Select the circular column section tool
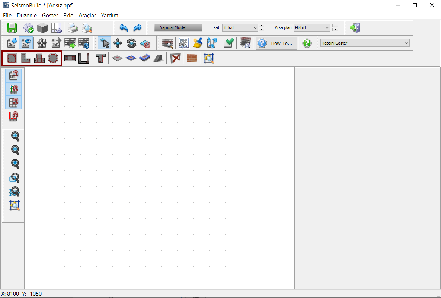This screenshot has width=441, height=298. click(x=53, y=58)
